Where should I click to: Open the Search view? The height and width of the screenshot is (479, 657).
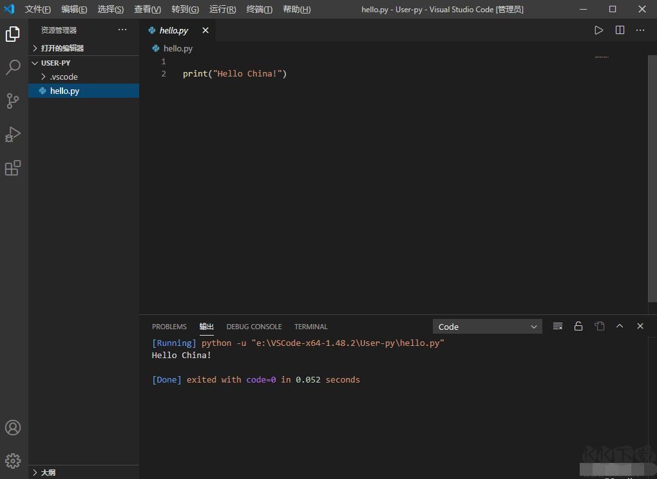[14, 67]
